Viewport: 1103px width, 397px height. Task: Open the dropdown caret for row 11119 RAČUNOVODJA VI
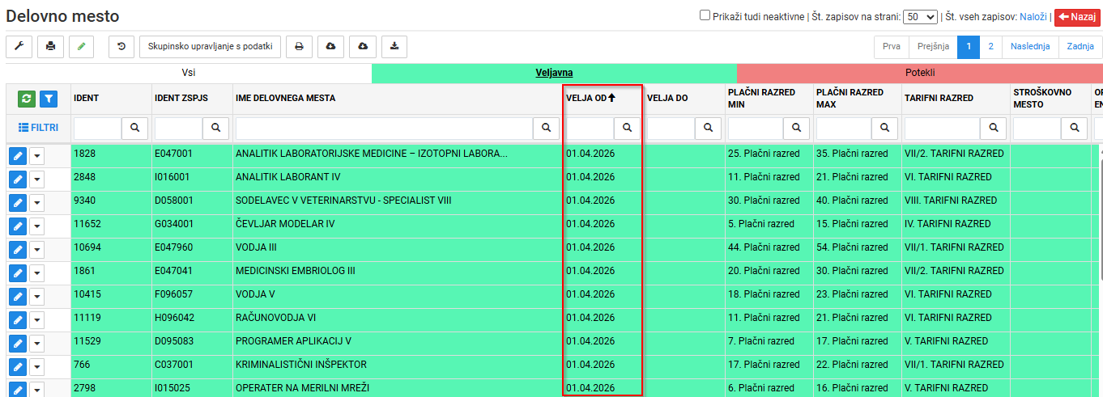(x=36, y=320)
